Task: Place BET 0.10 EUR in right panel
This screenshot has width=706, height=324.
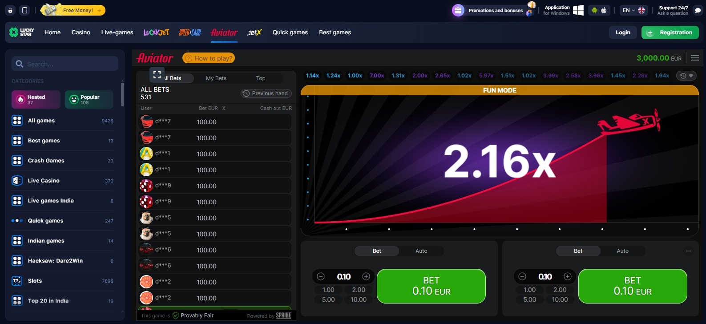Action: point(633,286)
